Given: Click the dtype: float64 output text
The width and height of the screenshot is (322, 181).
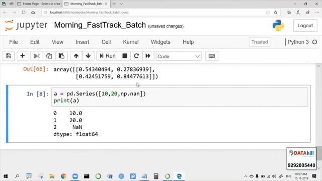Looking at the screenshot, I should pos(75,134).
